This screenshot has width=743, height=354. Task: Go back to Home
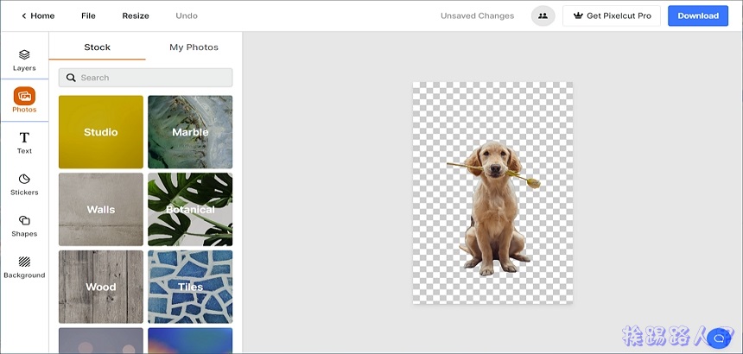tap(38, 16)
